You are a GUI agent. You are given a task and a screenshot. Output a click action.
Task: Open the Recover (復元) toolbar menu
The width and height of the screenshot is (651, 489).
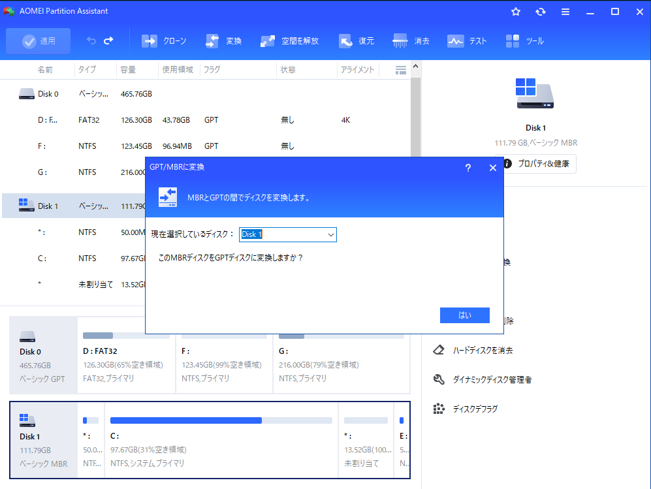coord(357,41)
